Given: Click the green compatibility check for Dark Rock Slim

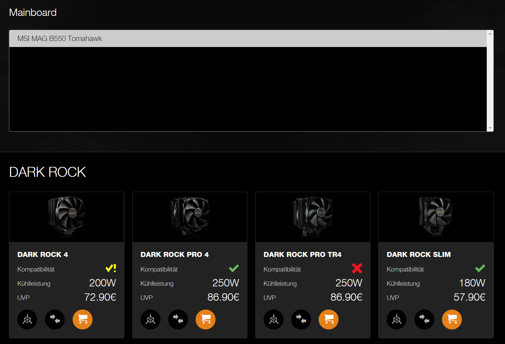Looking at the screenshot, I should 480,268.
